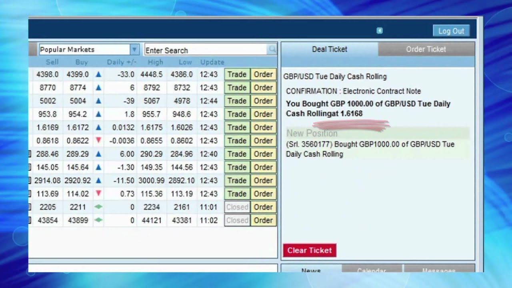Image resolution: width=512 pixels, height=288 pixels.
Task: Click the red down arrow in the 113.69 row
Action: click(98, 194)
